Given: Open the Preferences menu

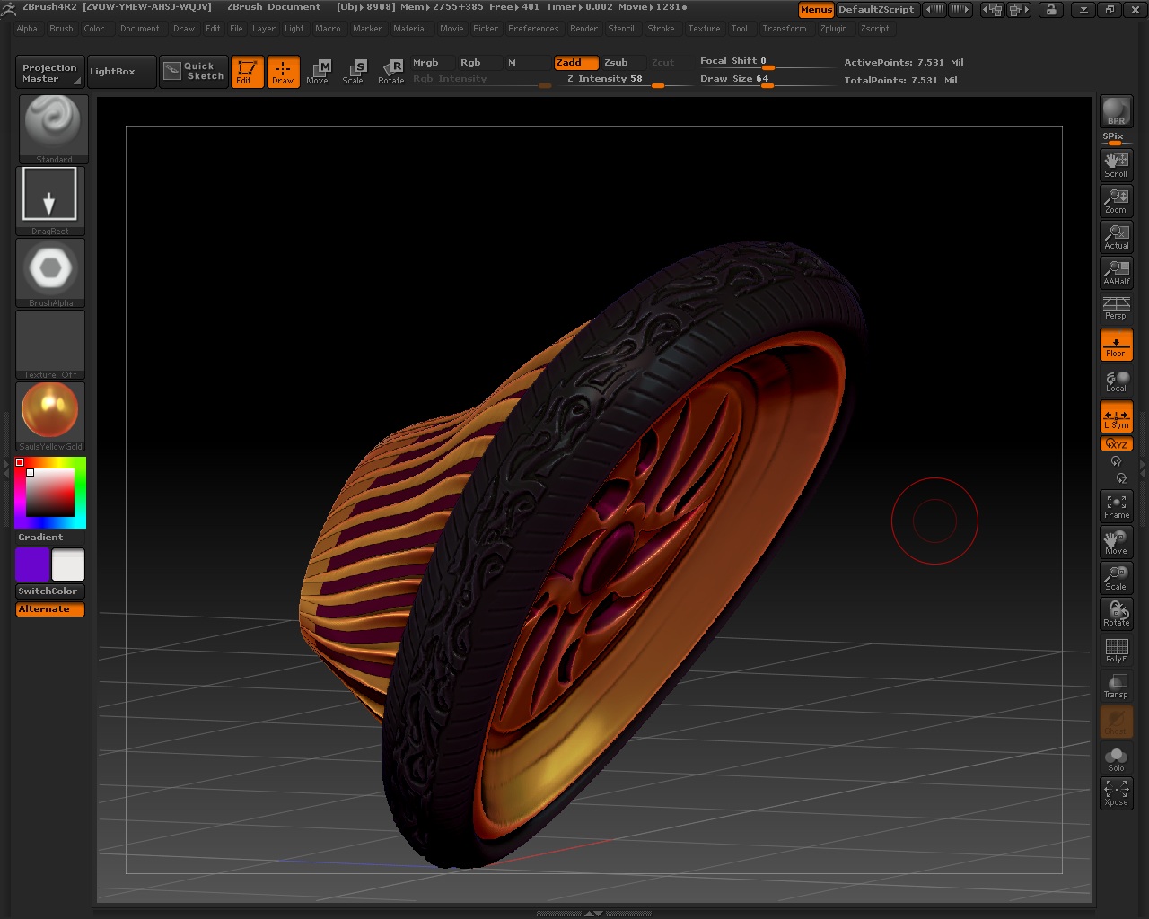Looking at the screenshot, I should pos(533,28).
